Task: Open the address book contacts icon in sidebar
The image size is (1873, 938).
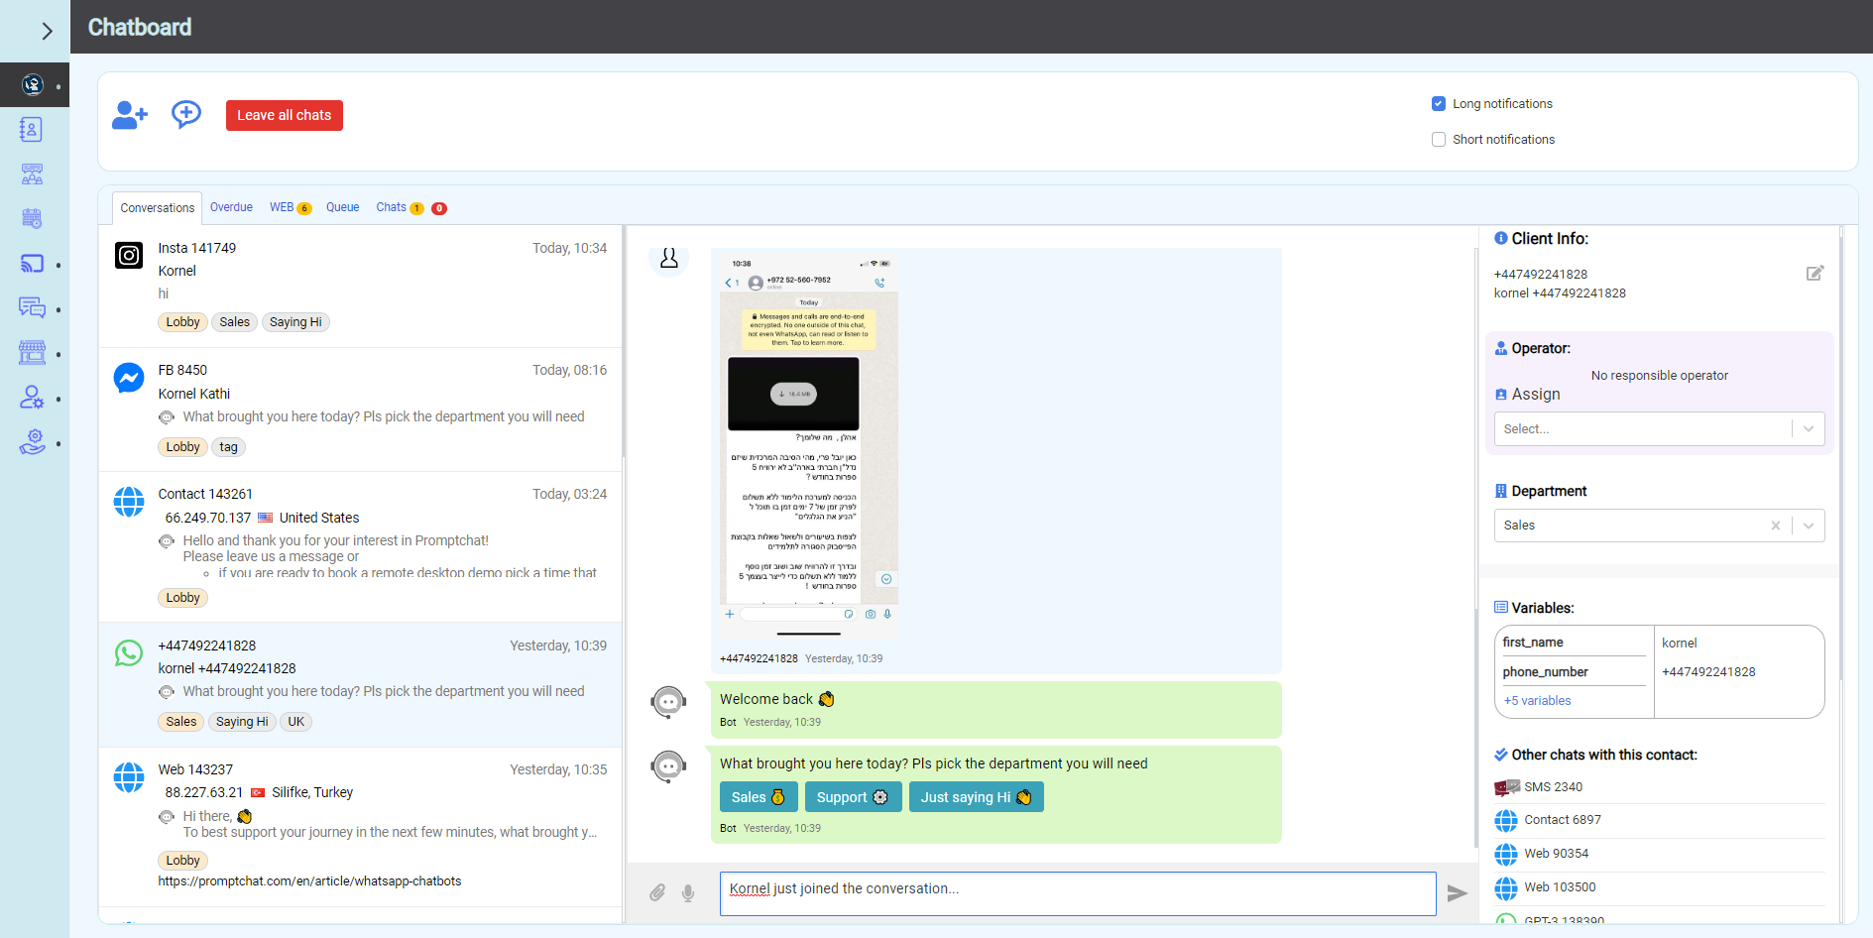Action: (x=32, y=129)
